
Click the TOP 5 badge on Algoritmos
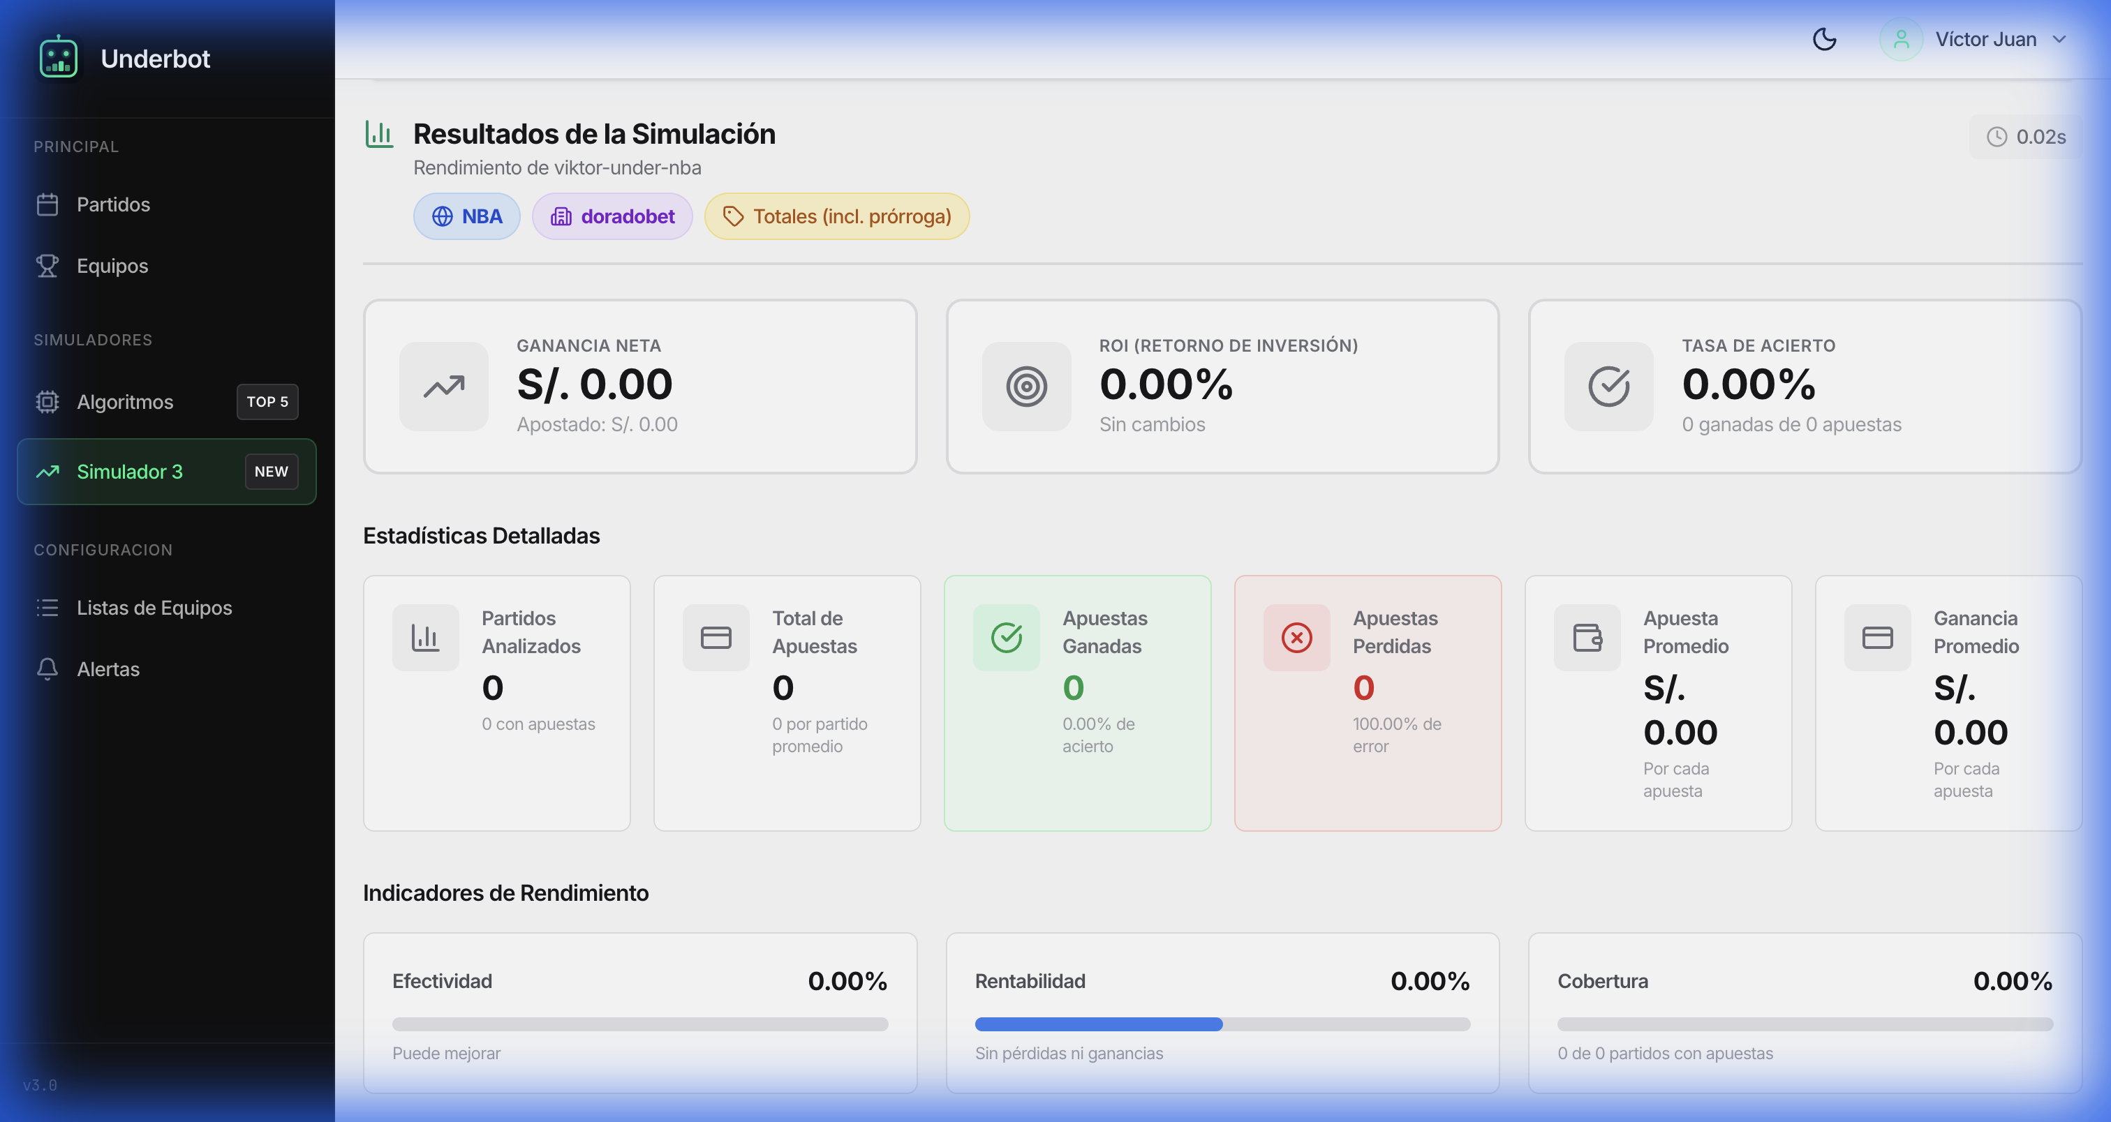(267, 401)
